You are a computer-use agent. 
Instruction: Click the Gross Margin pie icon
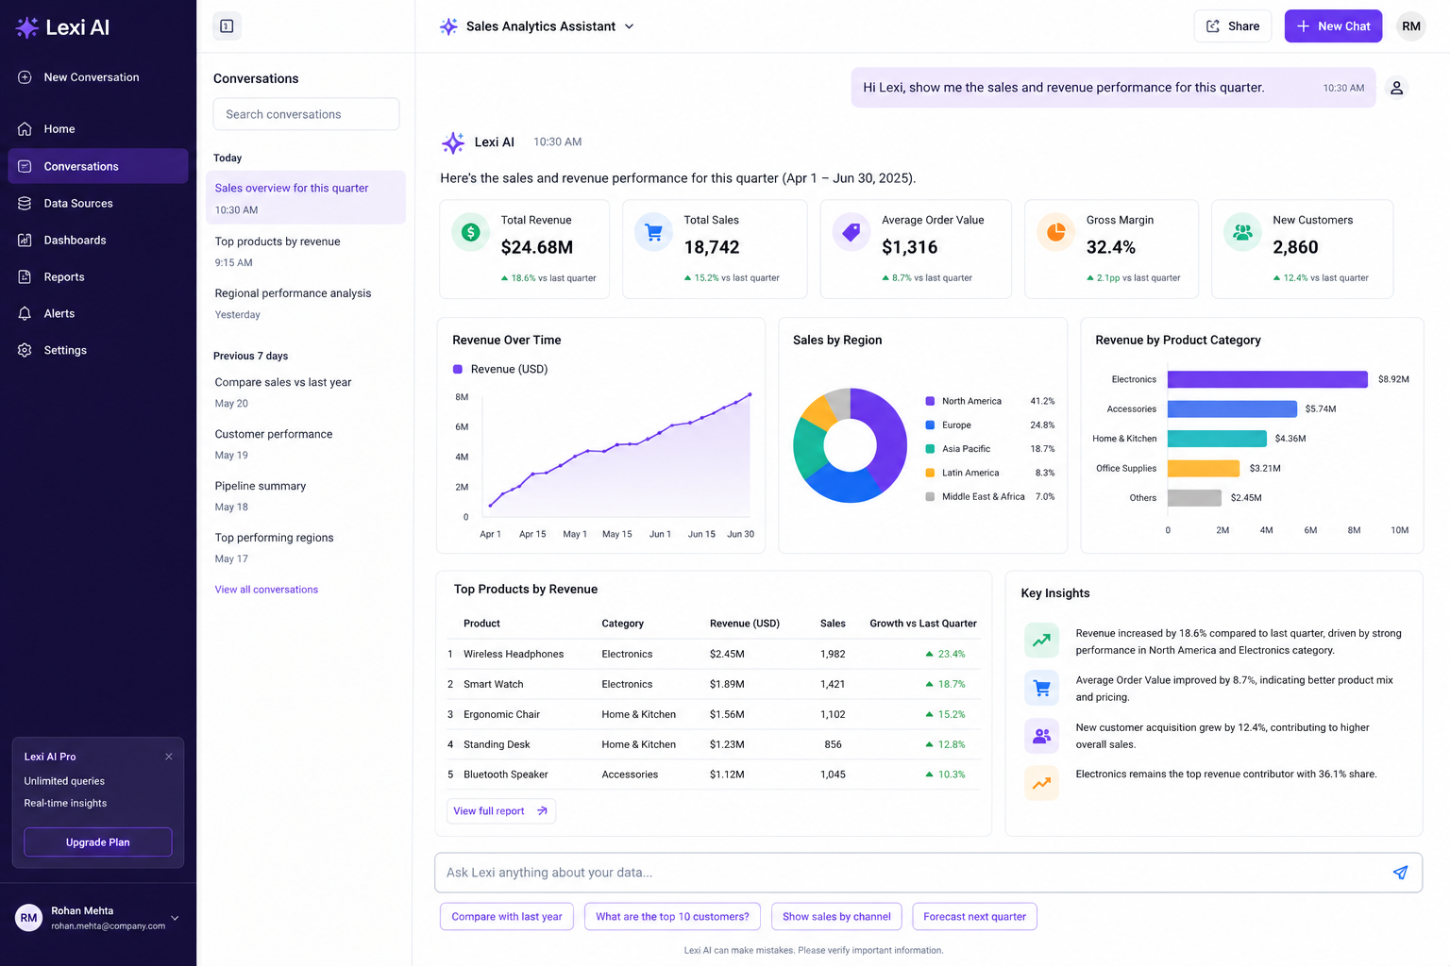pos(1055,232)
